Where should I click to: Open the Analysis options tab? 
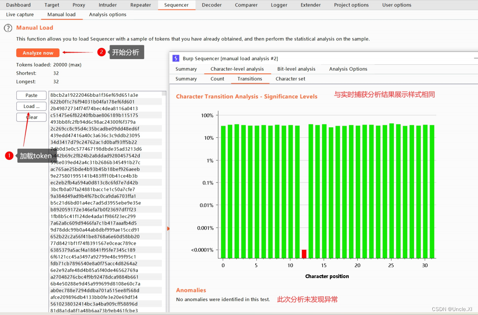[108, 14]
